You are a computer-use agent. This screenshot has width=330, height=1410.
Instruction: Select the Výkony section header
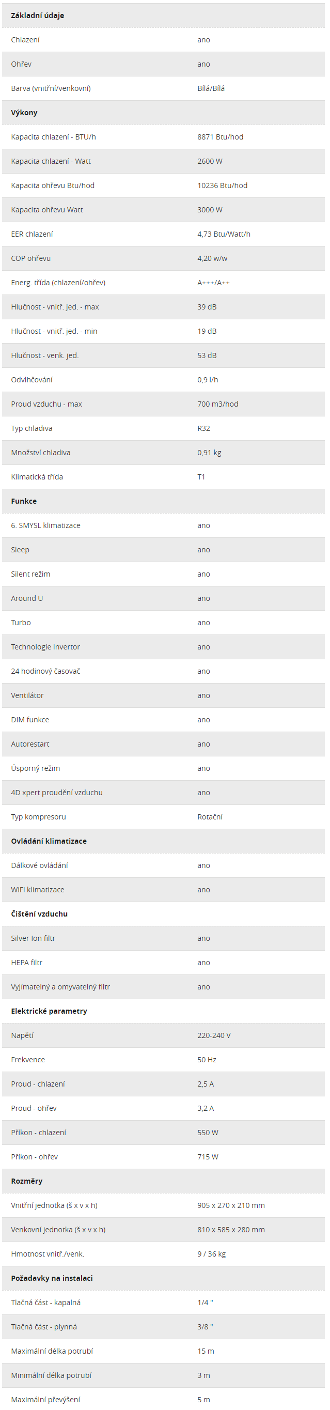[24, 113]
